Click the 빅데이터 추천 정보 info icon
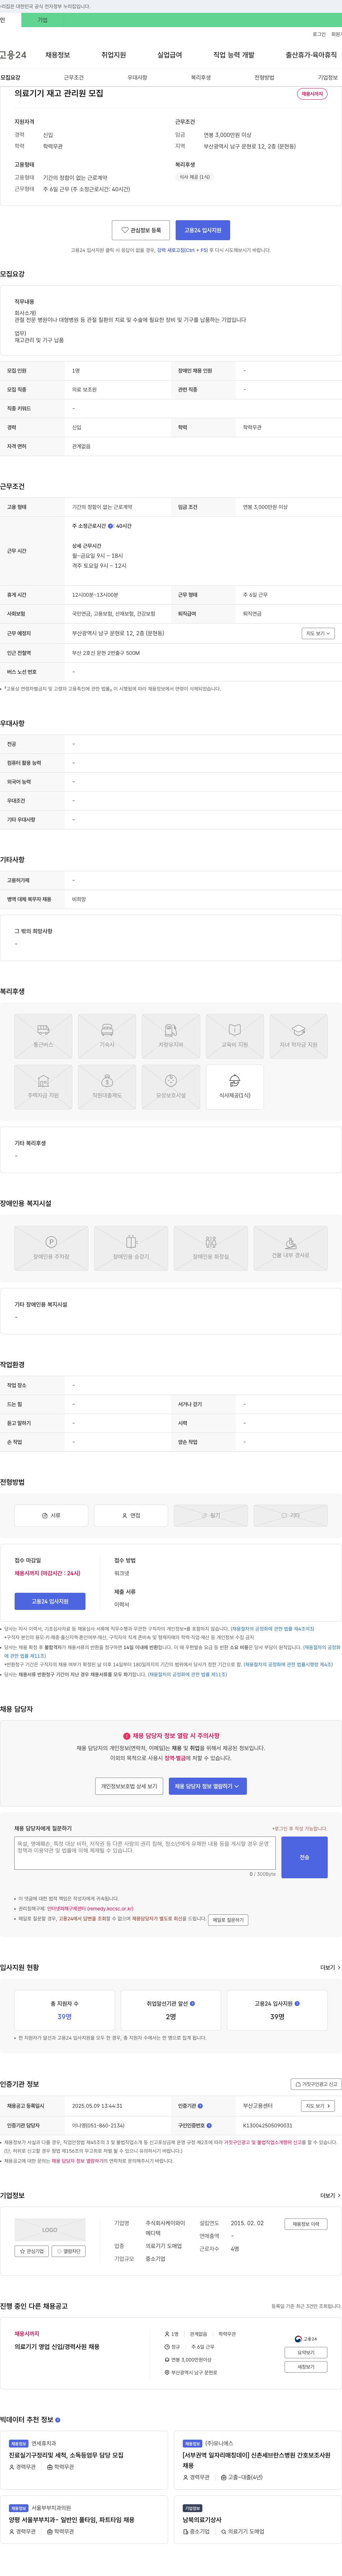342x2576 pixels. click(x=58, y=2420)
